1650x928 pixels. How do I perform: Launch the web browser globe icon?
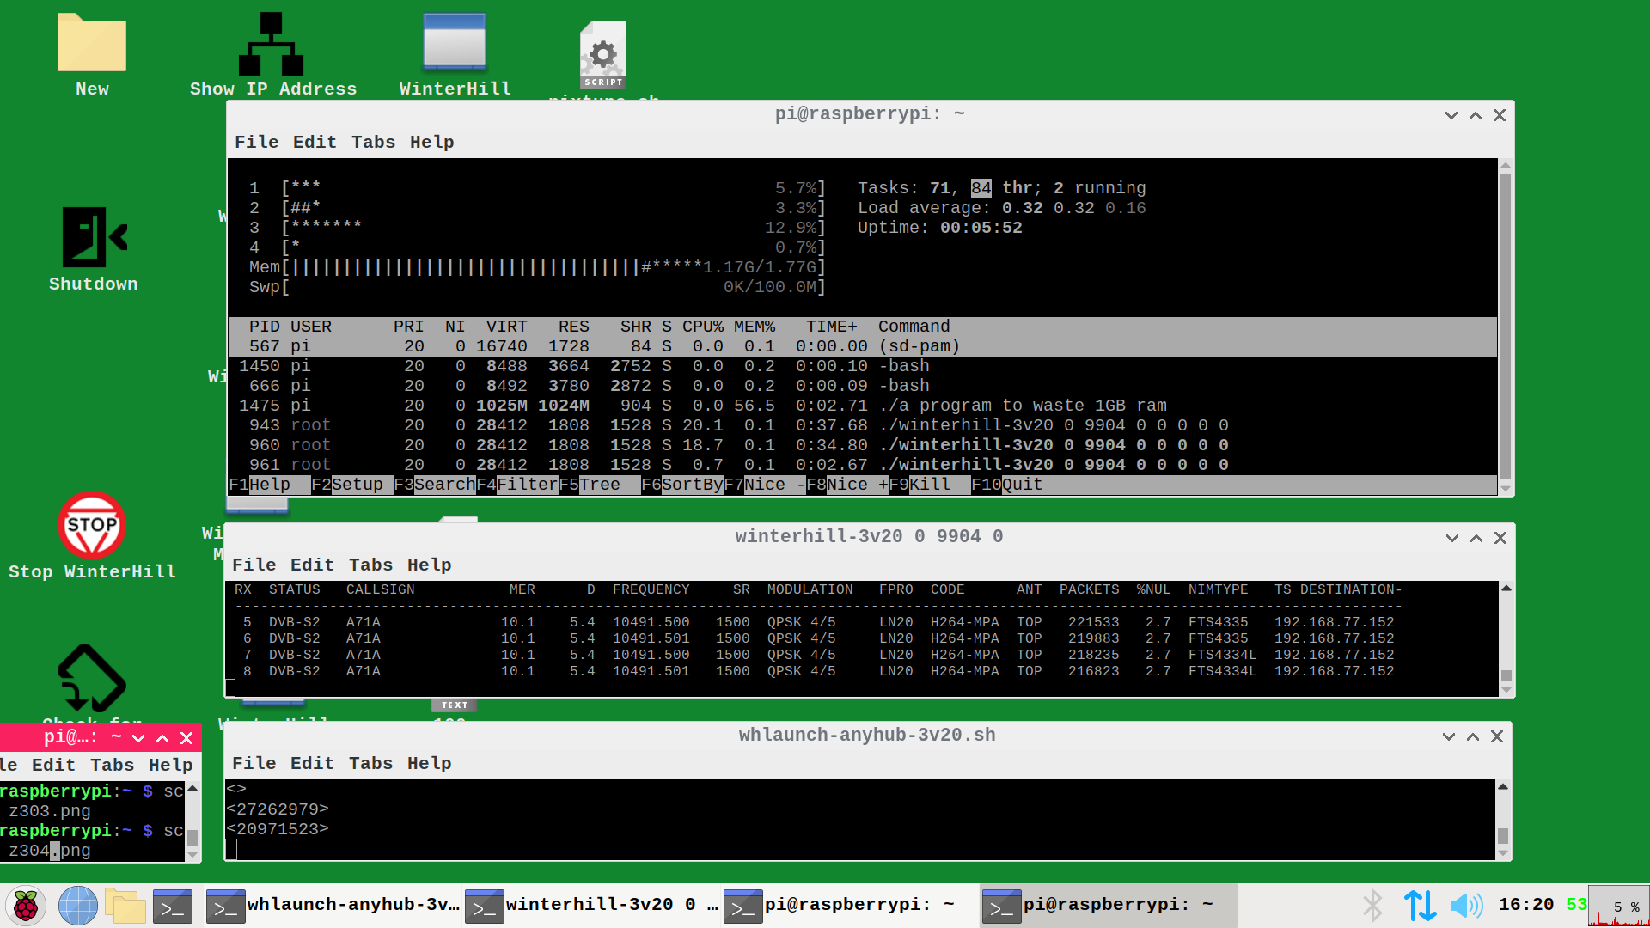click(x=77, y=906)
